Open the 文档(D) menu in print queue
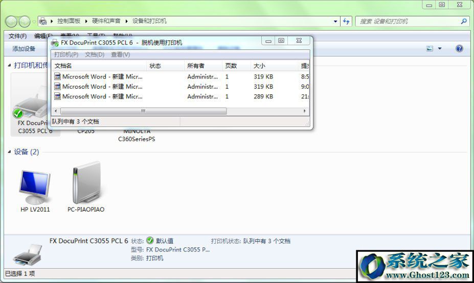 click(x=95, y=55)
